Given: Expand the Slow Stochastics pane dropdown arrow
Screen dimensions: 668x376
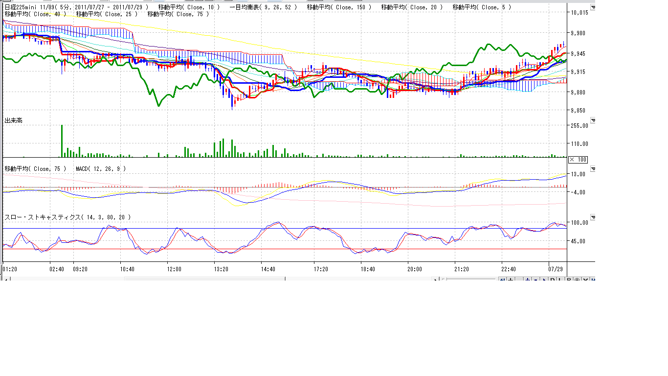Looking at the screenshot, I should [593, 217].
